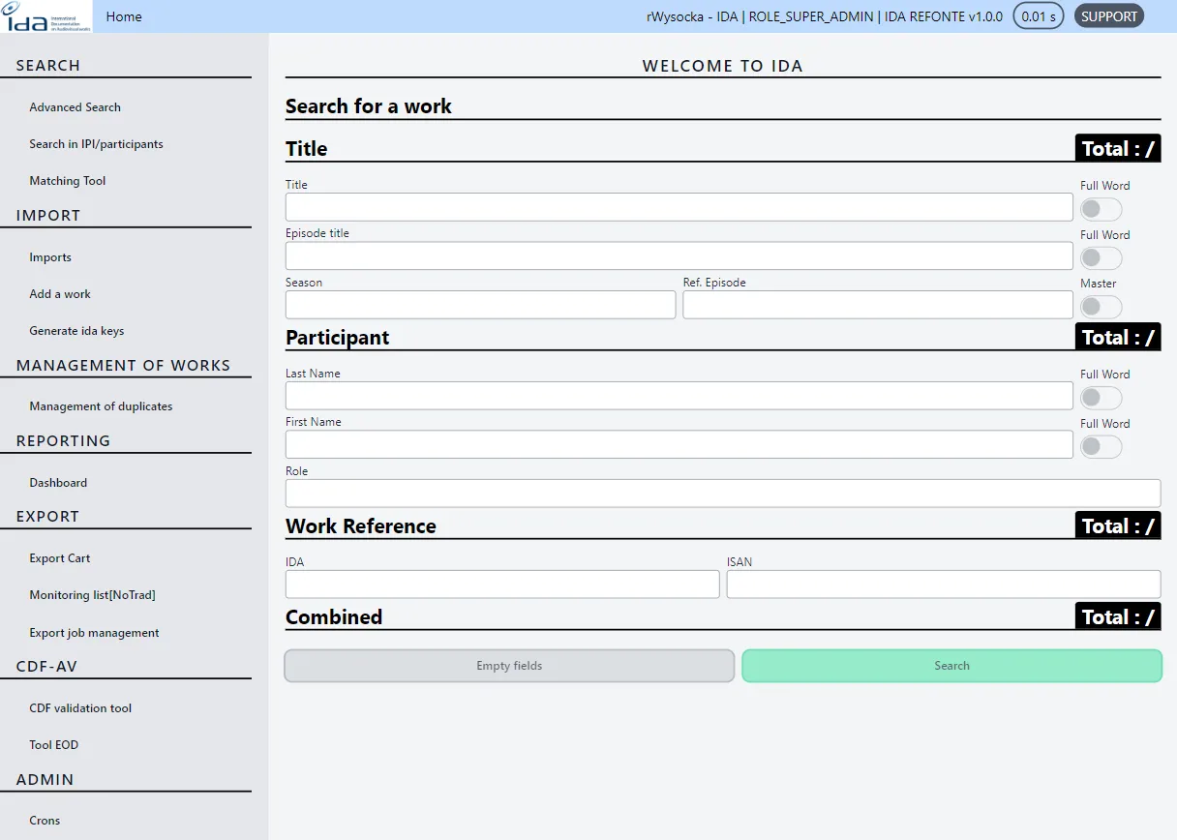Viewport: 1177px width, 840px height.
Task: Open the Dashboard report
Action: click(58, 483)
